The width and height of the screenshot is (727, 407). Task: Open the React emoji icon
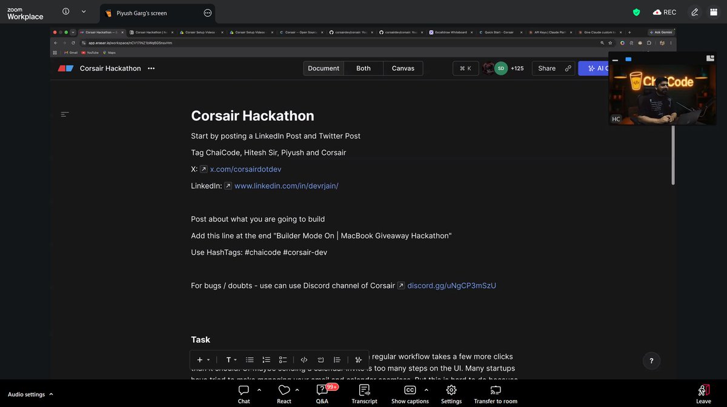(x=284, y=391)
